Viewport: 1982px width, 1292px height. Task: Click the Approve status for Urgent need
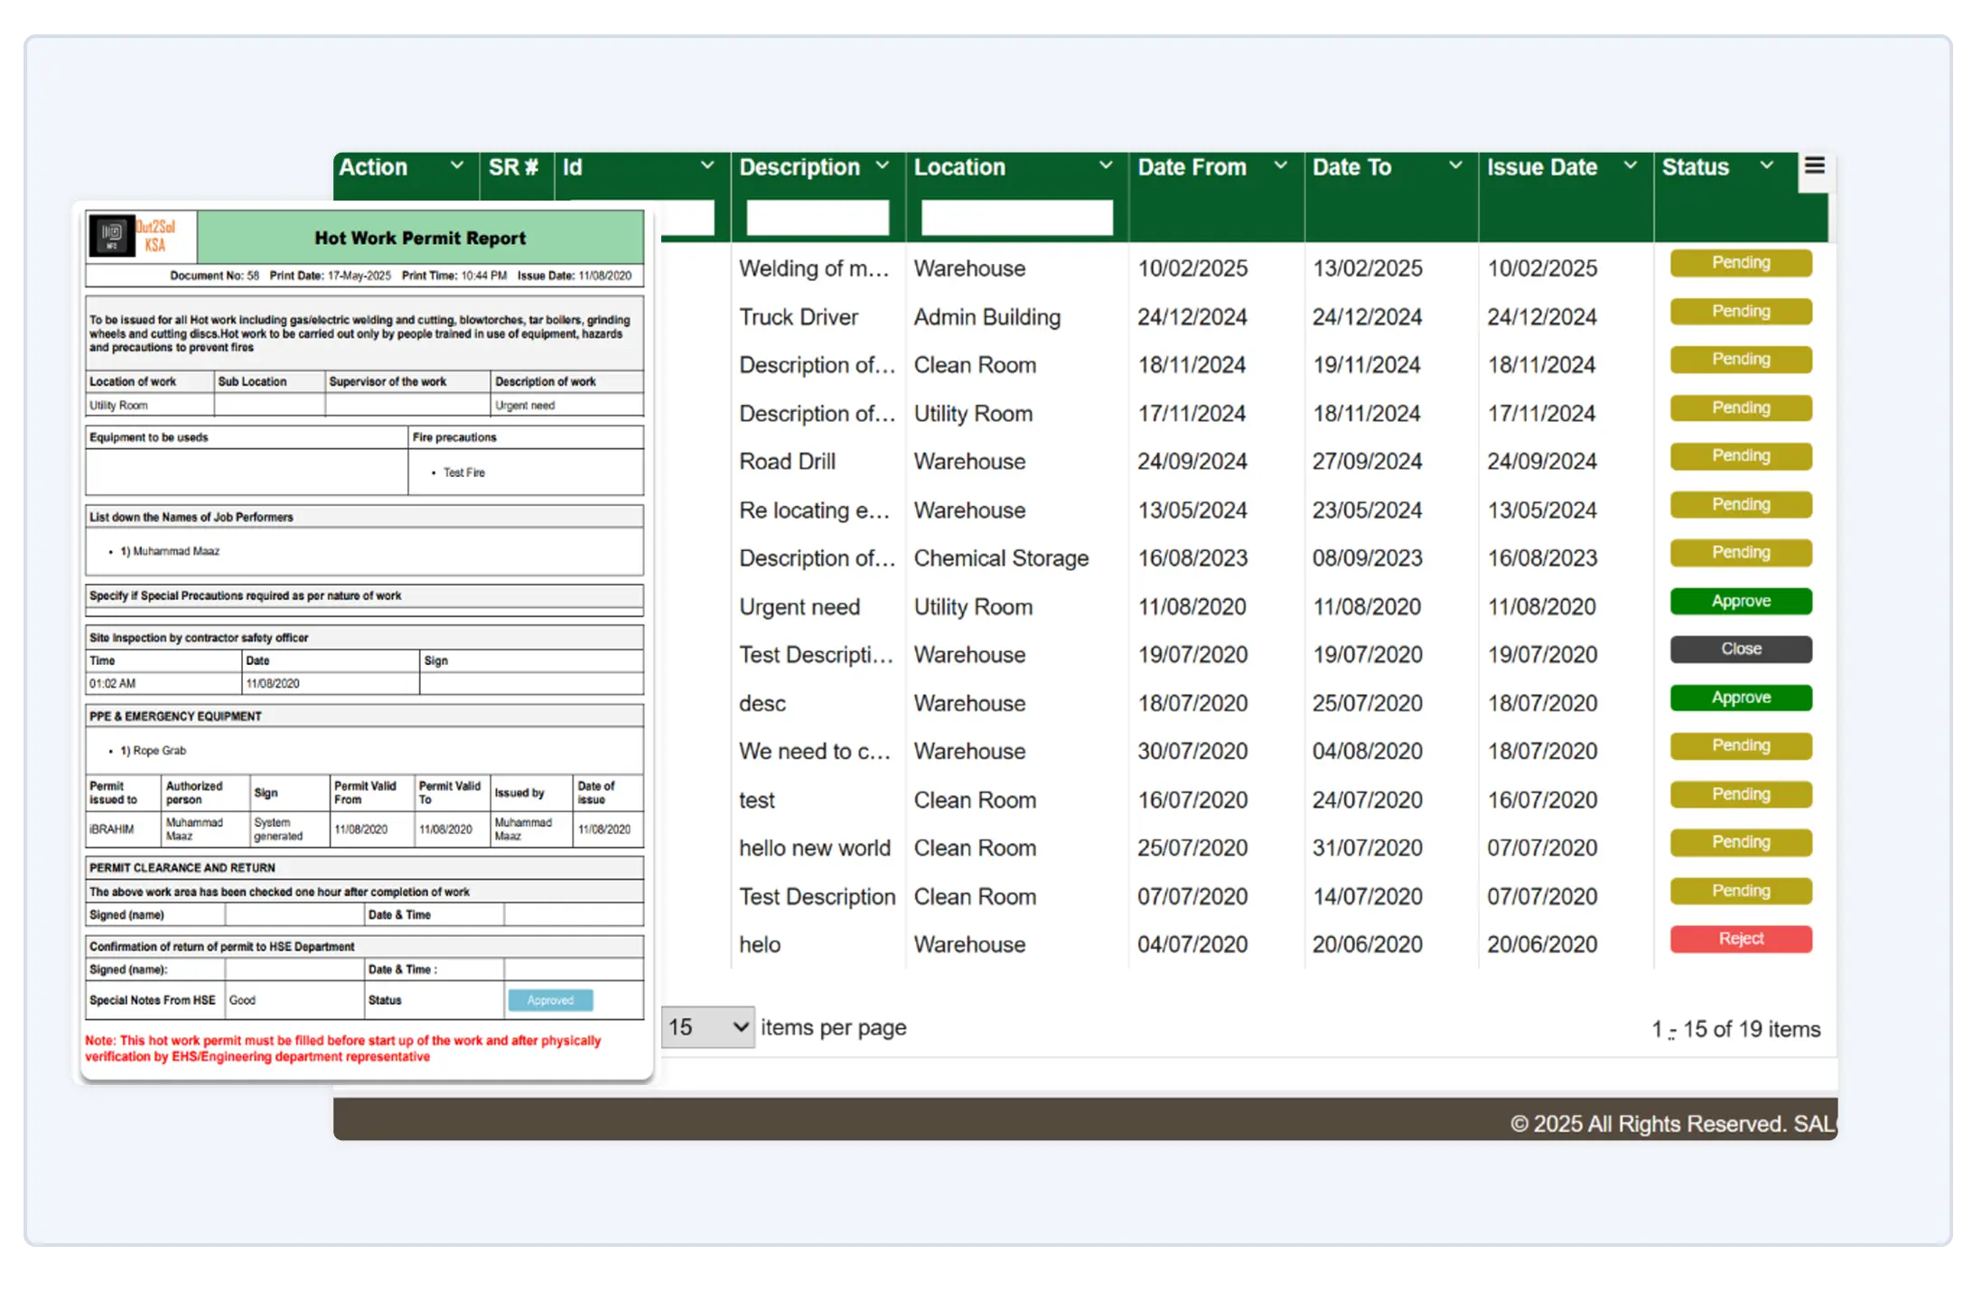1740,602
